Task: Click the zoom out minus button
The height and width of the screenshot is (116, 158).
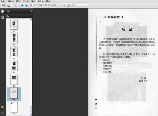Action: (x=46, y=5)
